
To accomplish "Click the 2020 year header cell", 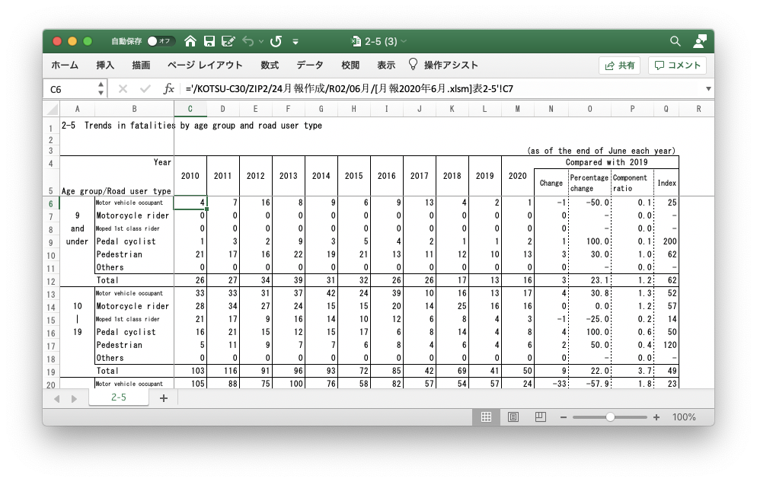I will 518,176.
